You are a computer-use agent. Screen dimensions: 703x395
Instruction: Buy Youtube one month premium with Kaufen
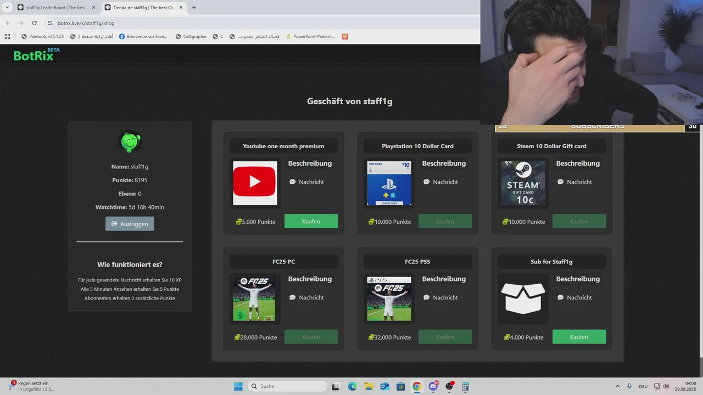point(311,221)
